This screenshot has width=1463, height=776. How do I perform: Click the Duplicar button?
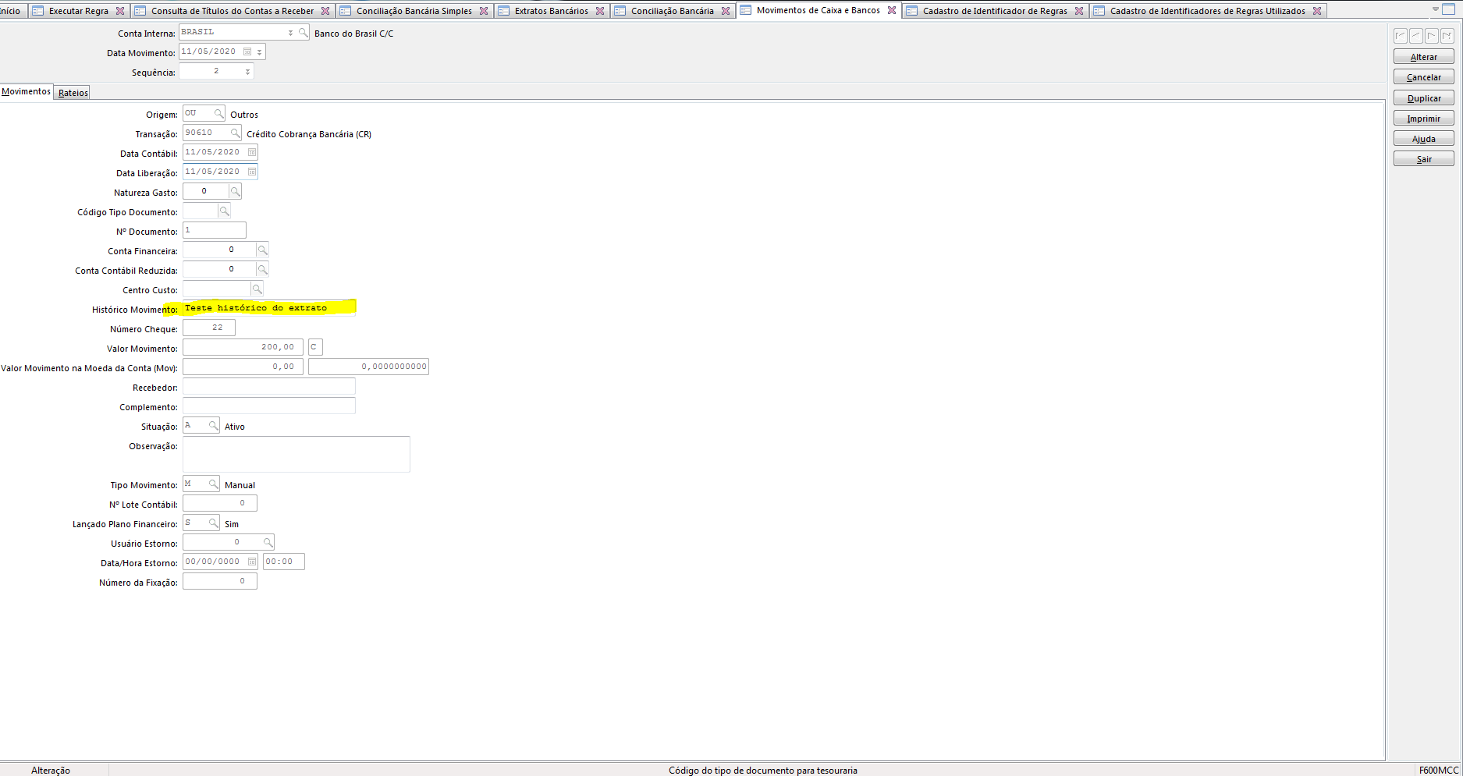[x=1423, y=98]
